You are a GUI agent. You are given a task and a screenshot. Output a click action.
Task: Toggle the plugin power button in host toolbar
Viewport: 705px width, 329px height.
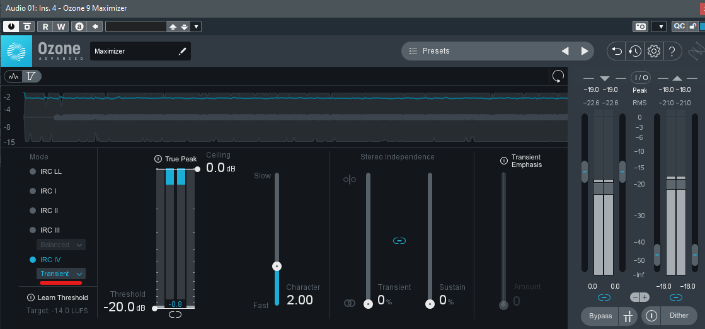coord(11,26)
